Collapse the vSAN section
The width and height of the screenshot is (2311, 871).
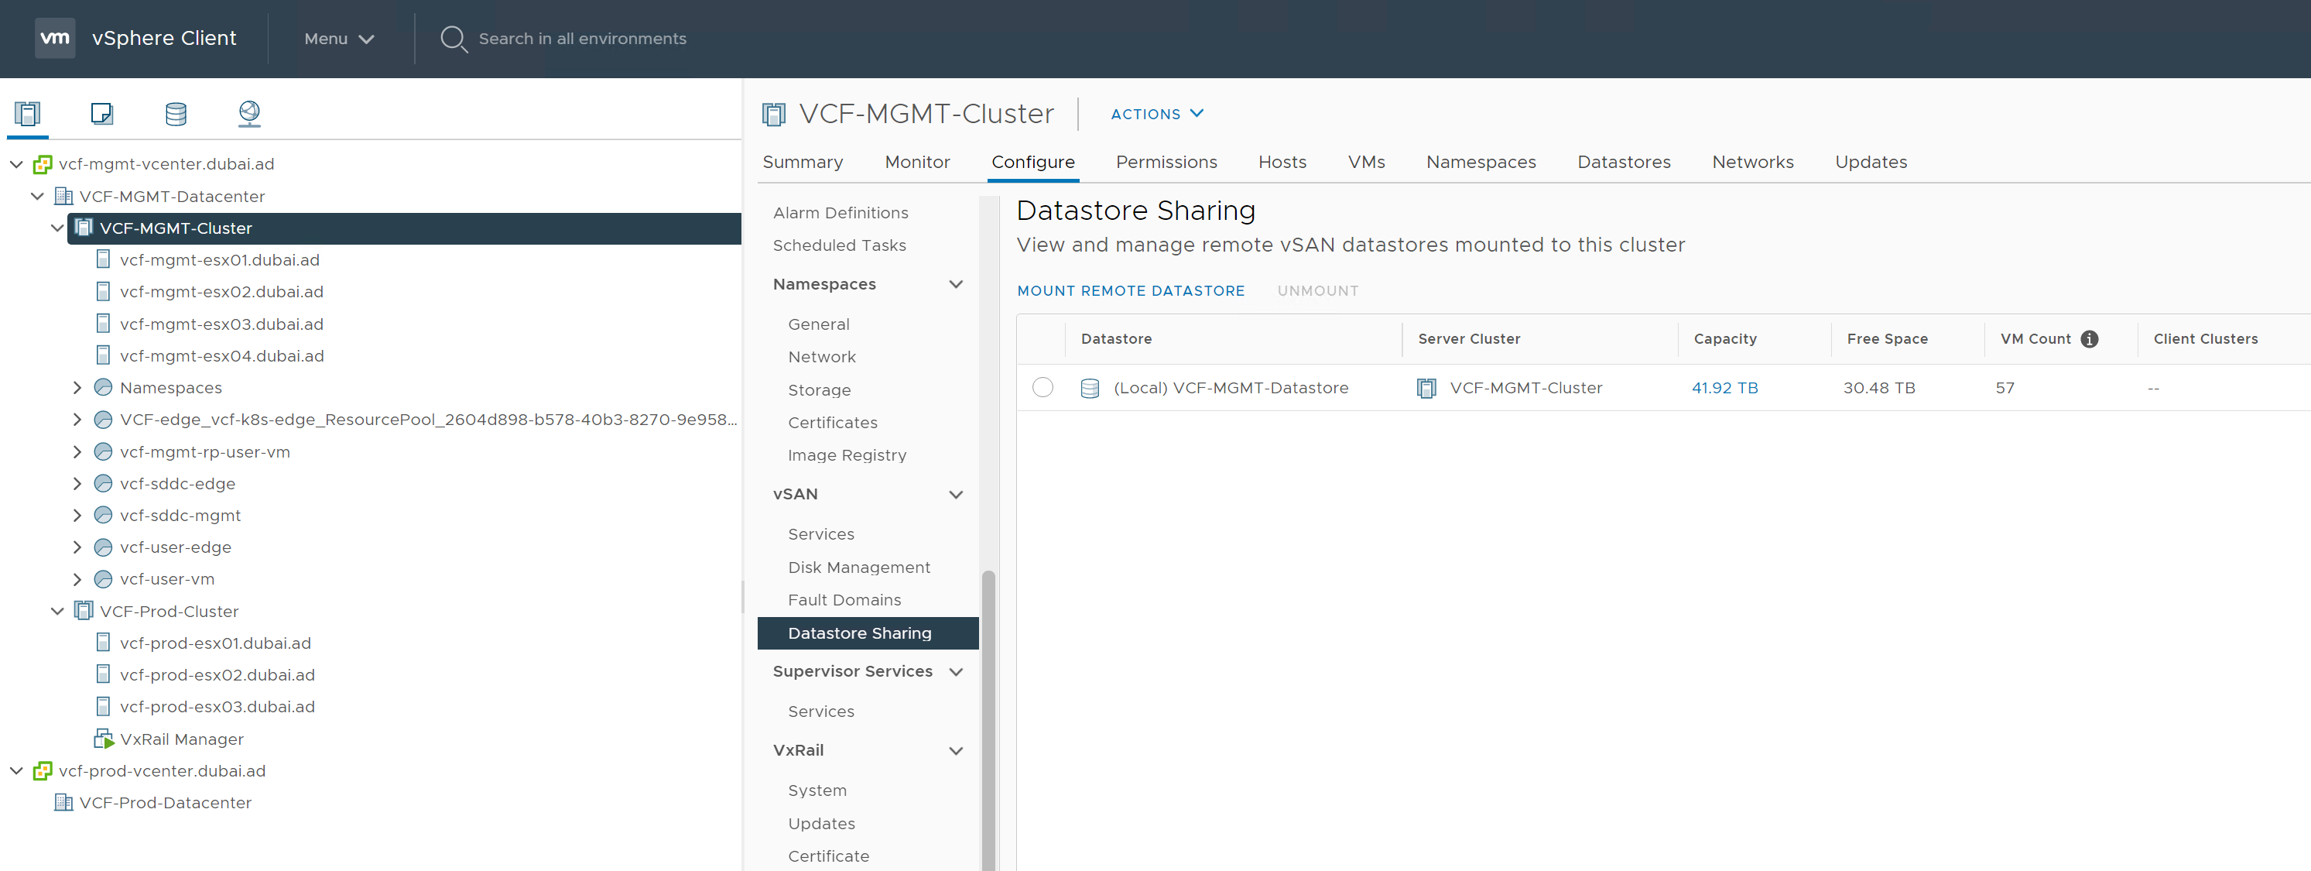point(957,494)
